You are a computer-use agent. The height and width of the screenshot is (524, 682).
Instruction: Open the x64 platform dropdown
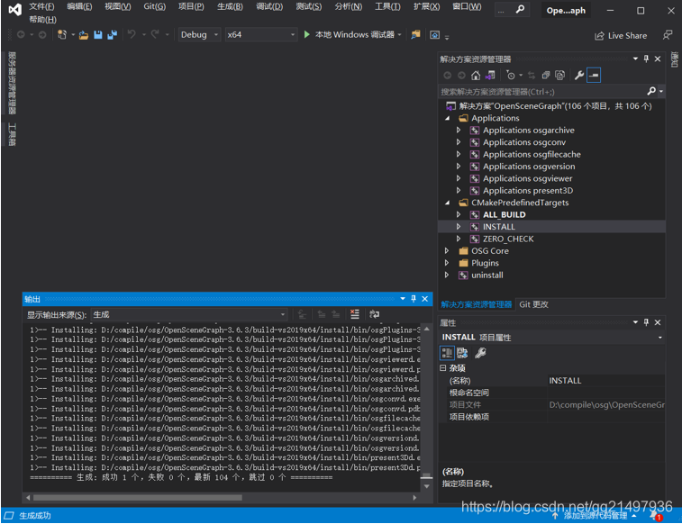point(261,34)
